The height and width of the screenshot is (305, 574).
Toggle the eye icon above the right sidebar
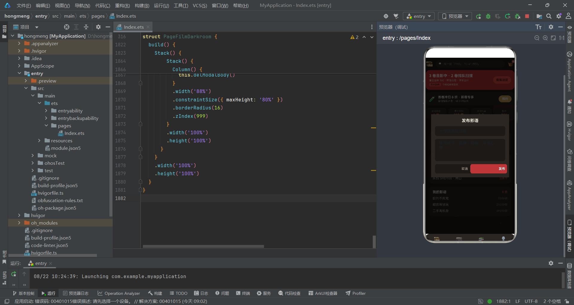click(570, 28)
